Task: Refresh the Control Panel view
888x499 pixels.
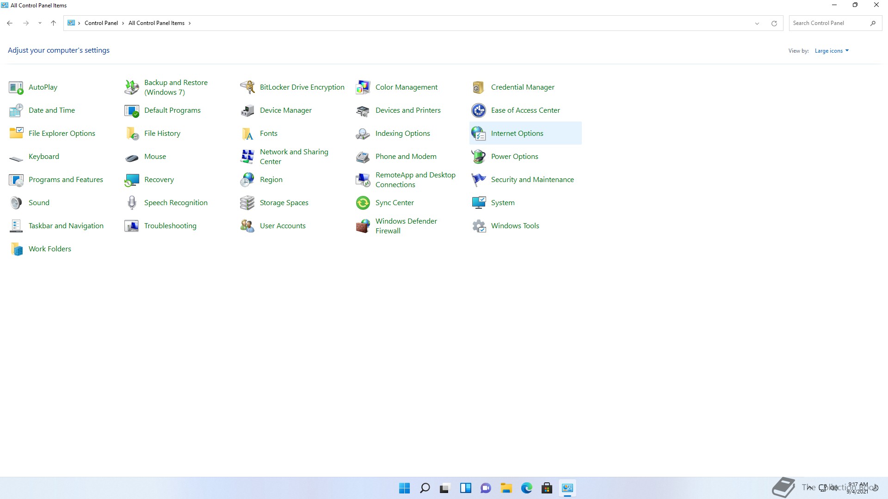Action: coord(774,23)
